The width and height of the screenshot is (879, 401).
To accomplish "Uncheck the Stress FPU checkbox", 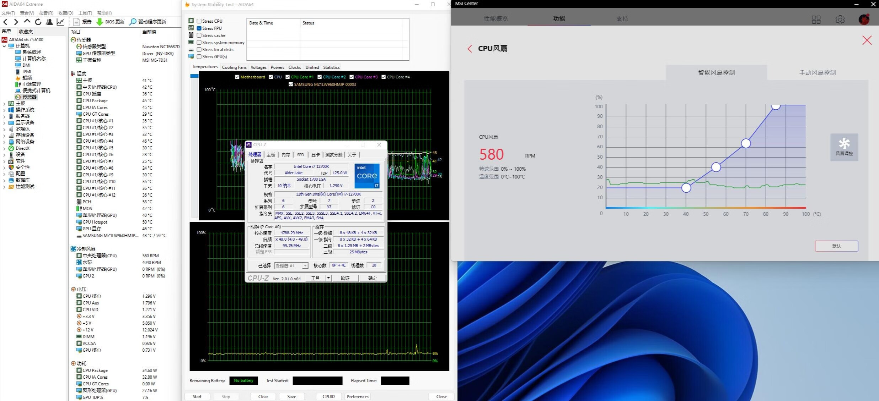I will click(199, 28).
